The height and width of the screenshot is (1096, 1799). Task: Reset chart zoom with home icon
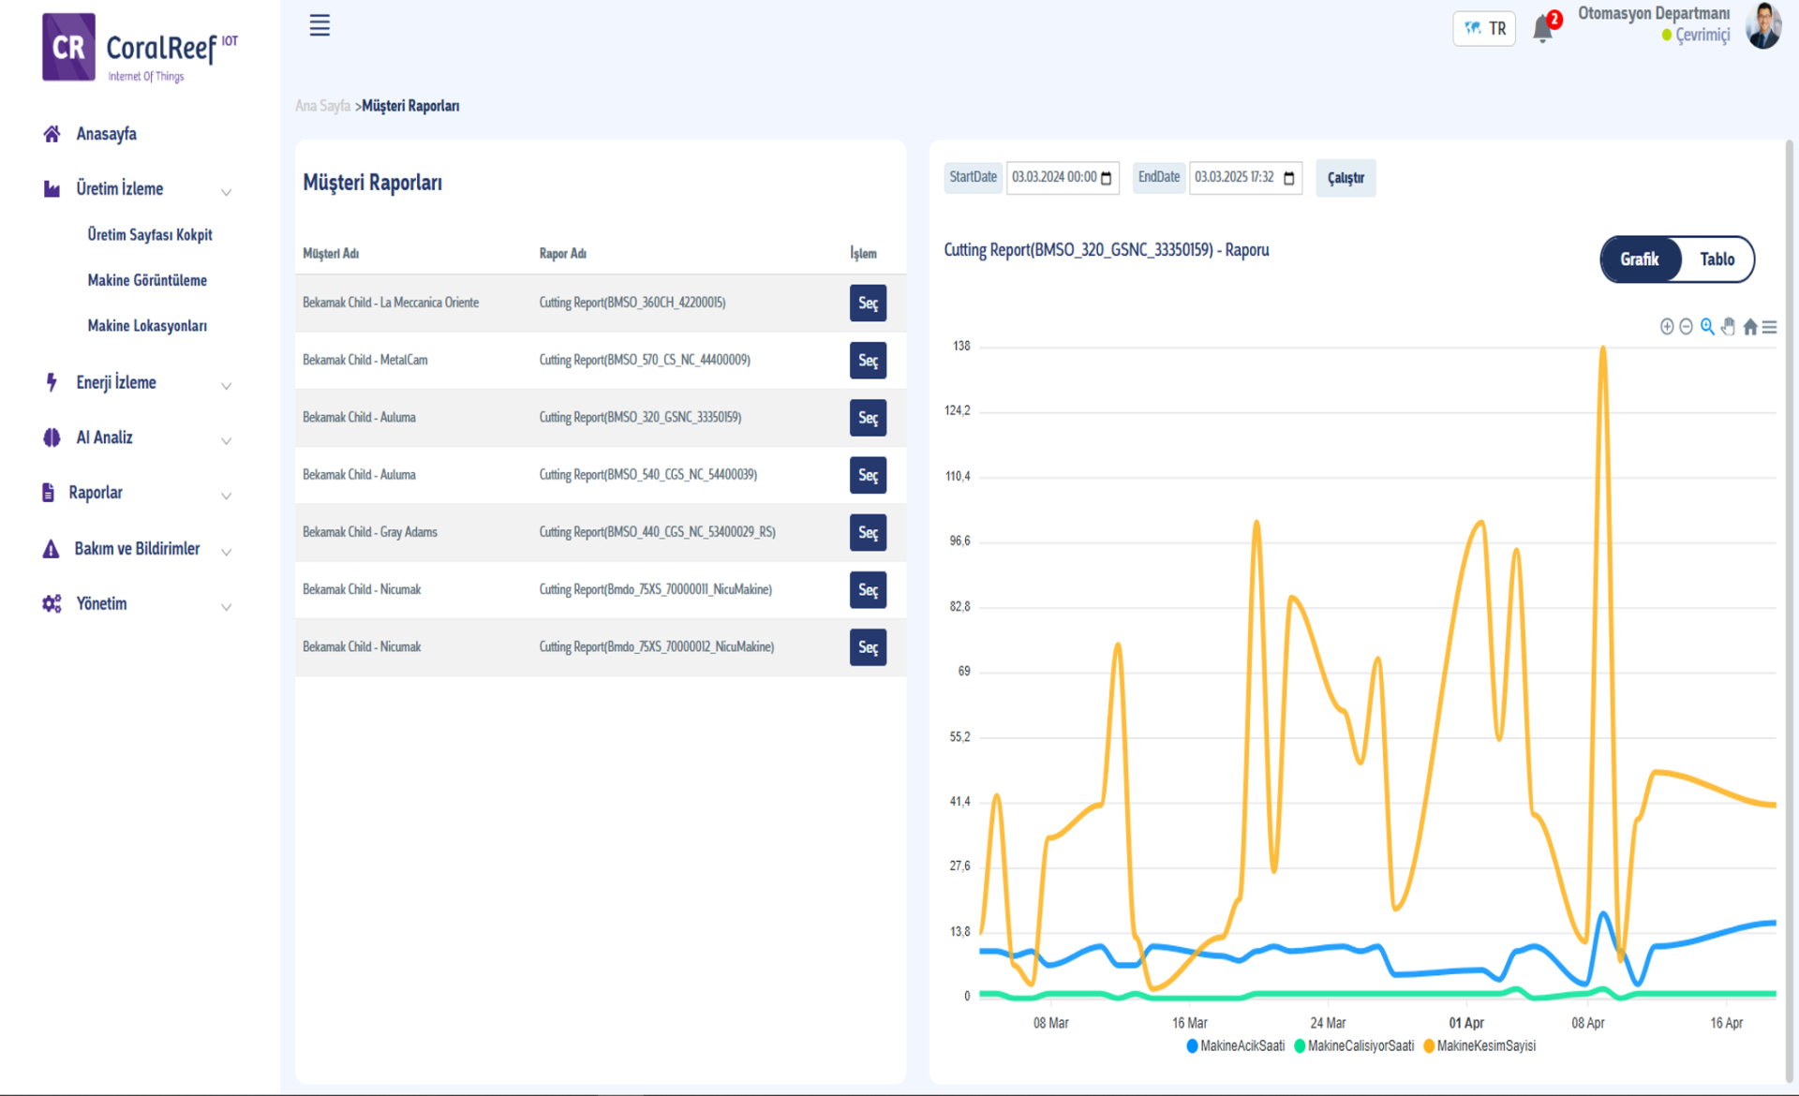click(1749, 326)
